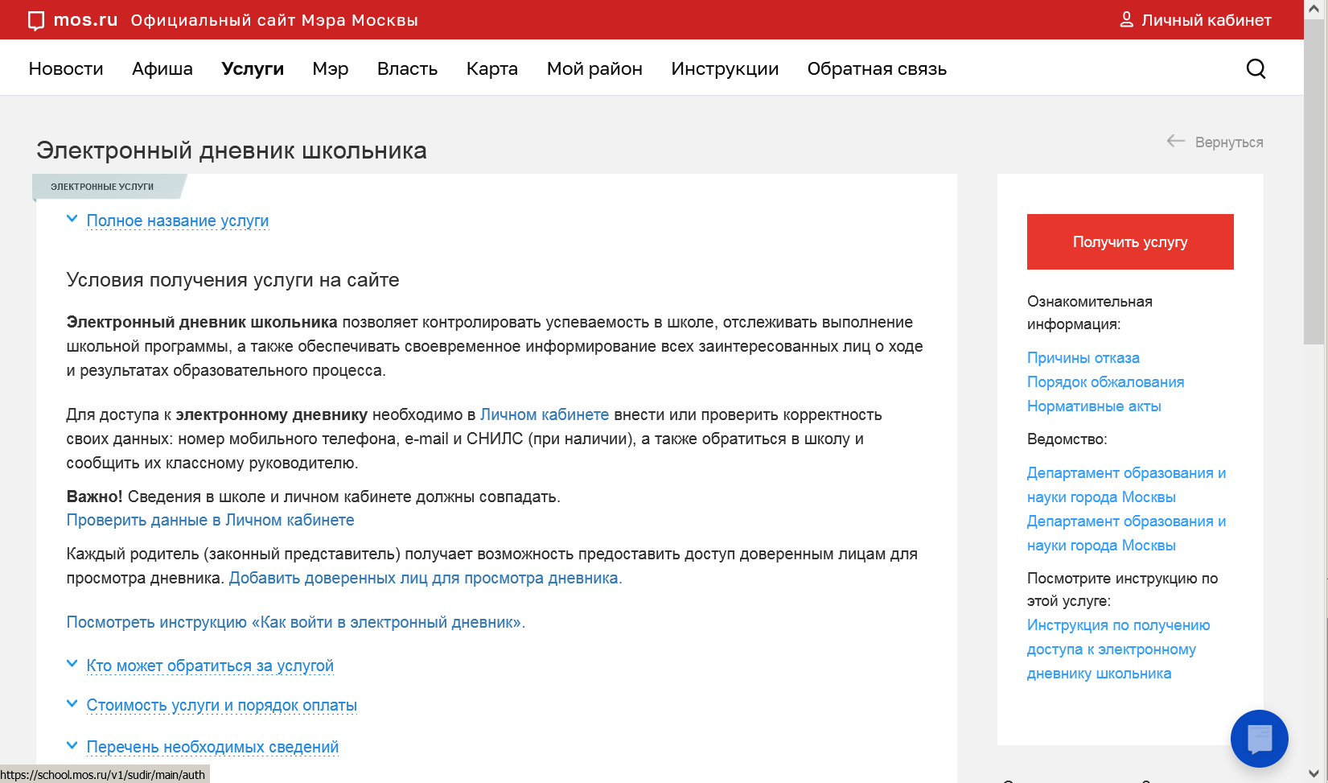Click the Нормативные акты link
Viewport: 1328px width, 783px height.
[x=1094, y=406]
